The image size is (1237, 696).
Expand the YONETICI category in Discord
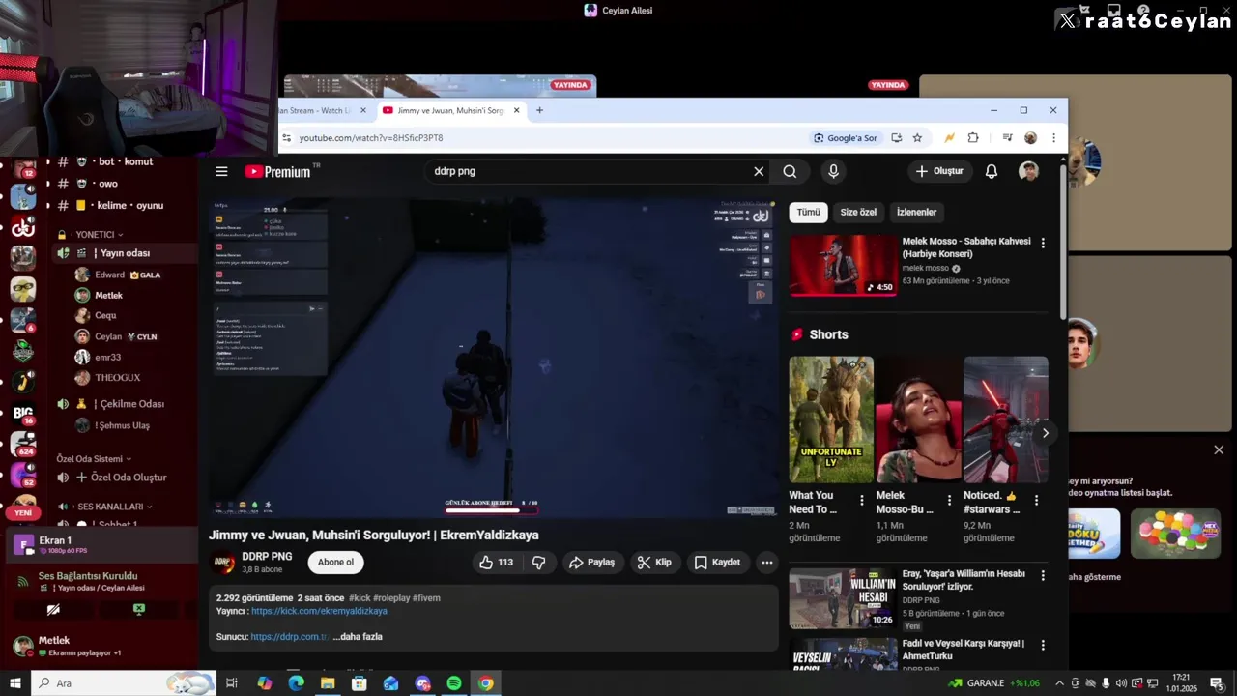point(96,234)
